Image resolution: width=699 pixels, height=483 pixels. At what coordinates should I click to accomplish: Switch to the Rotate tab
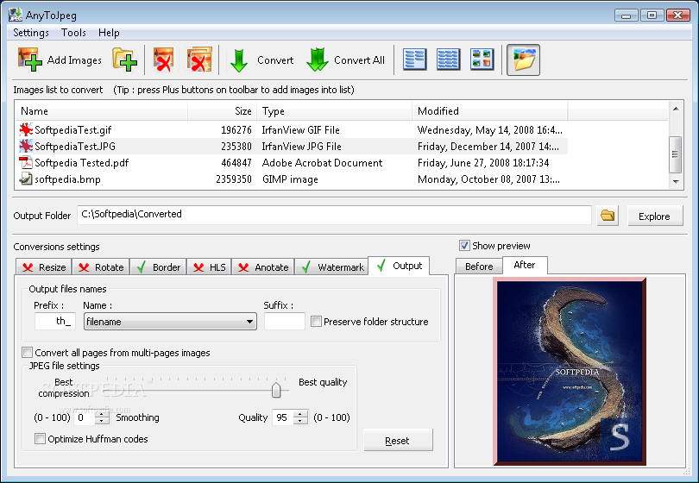point(101,267)
